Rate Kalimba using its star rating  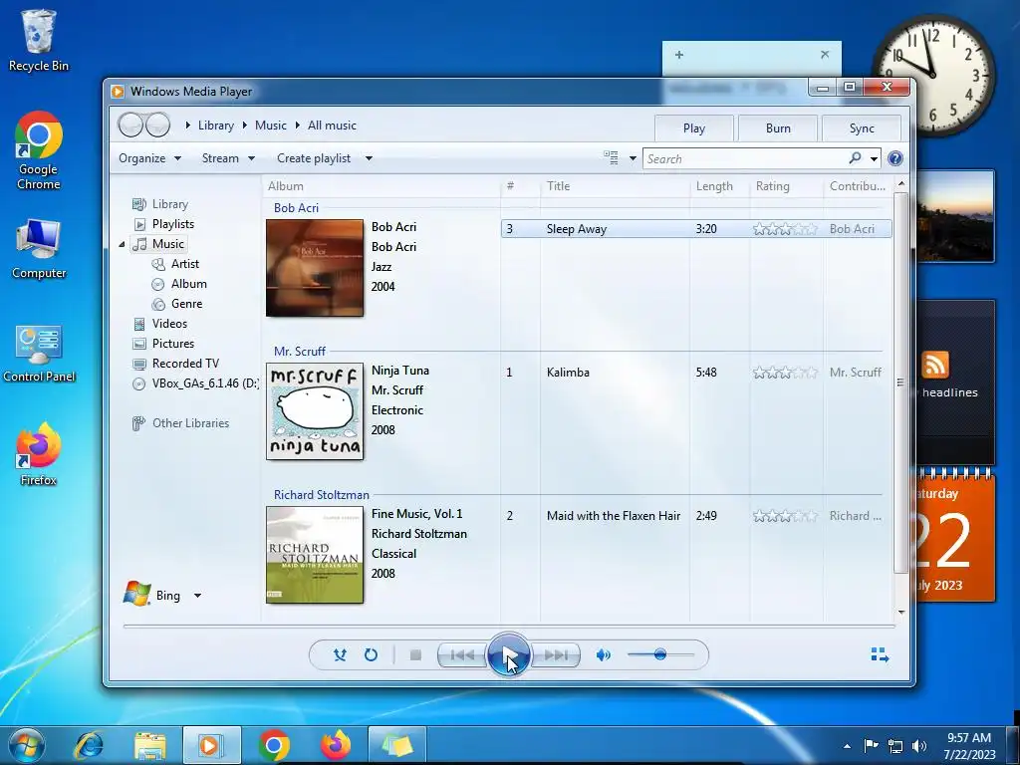click(785, 373)
